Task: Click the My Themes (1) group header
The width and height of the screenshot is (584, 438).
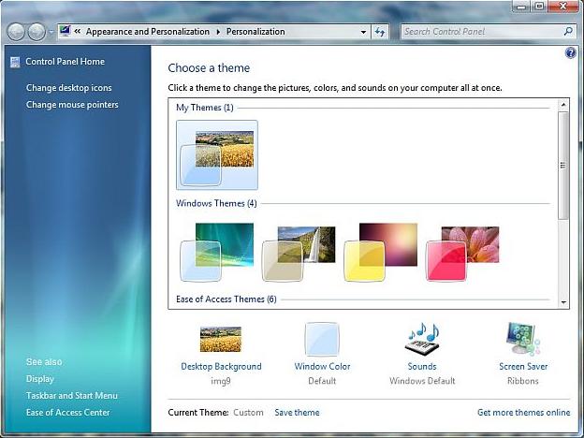Action: click(x=204, y=108)
